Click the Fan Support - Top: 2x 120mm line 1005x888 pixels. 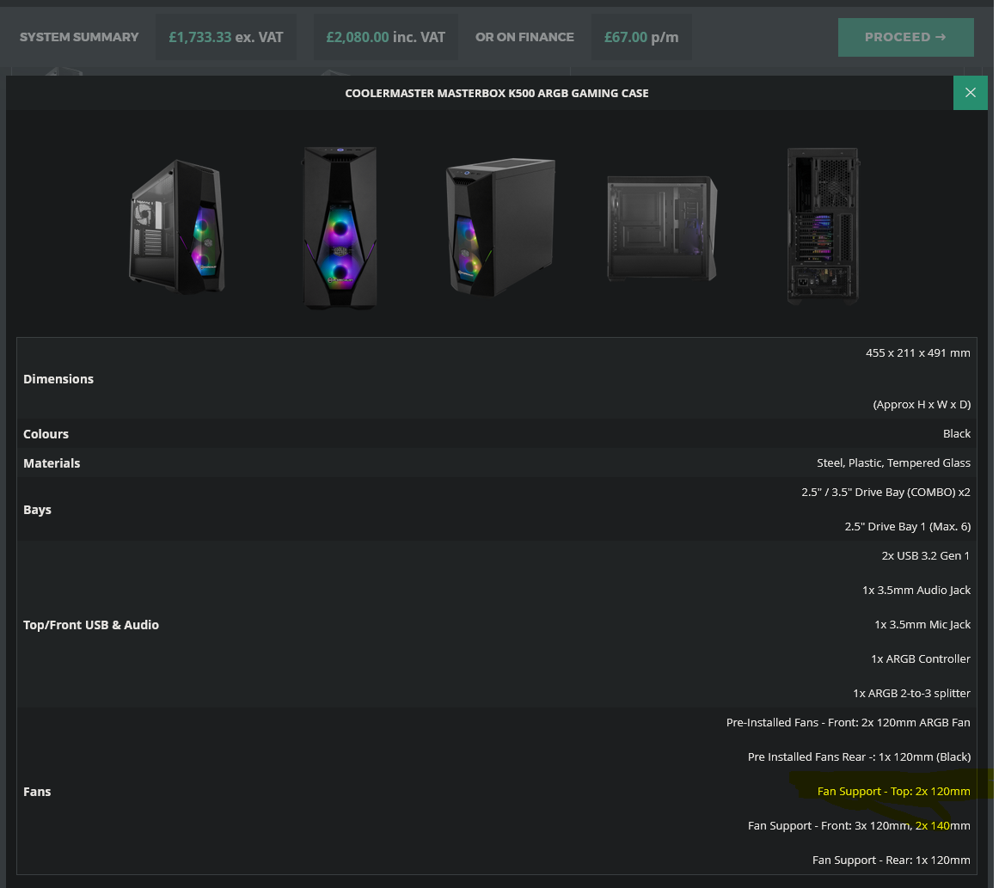pyautogui.click(x=893, y=791)
